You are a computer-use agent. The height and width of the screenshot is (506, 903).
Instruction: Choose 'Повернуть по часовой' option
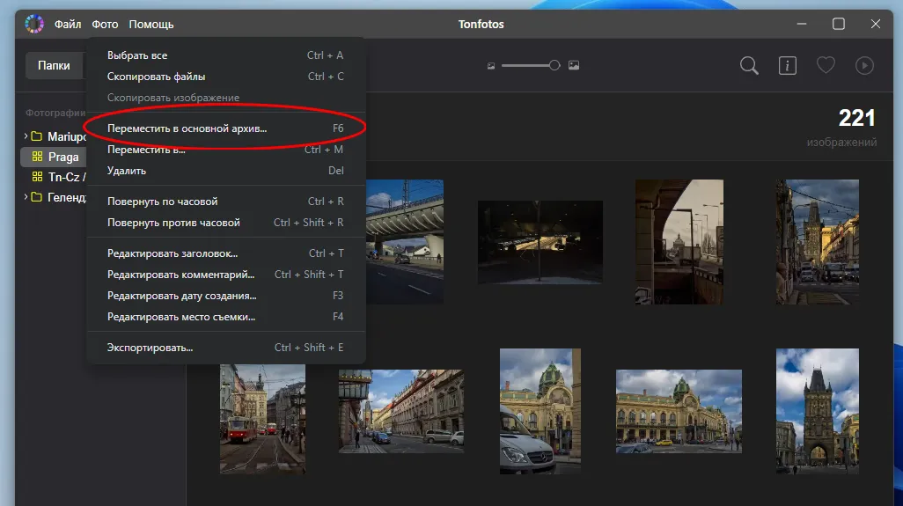tap(162, 202)
